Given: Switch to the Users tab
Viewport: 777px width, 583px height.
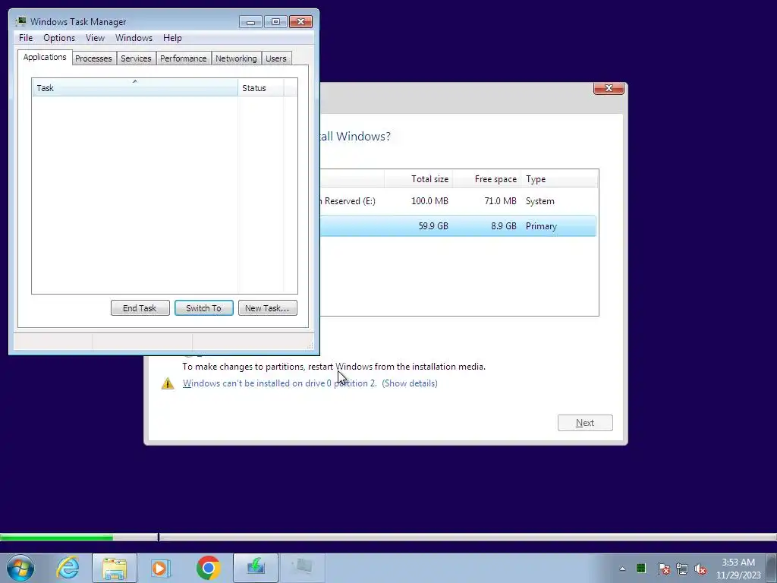Looking at the screenshot, I should coord(276,58).
